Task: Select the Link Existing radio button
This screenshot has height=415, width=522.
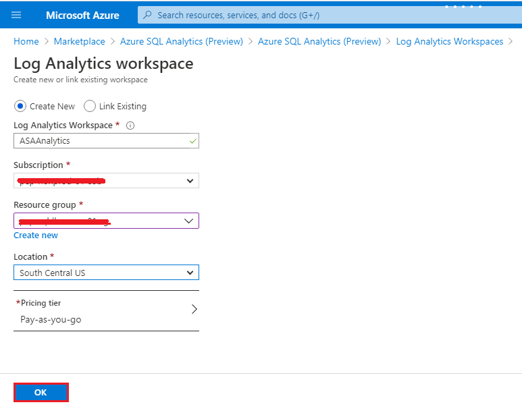Action: [90, 106]
